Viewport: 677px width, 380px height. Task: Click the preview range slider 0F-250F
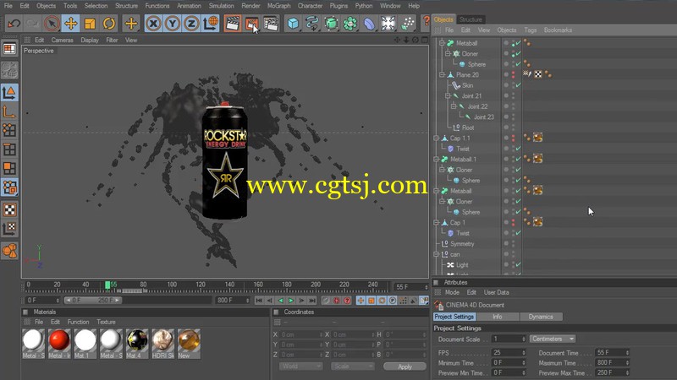coord(93,301)
